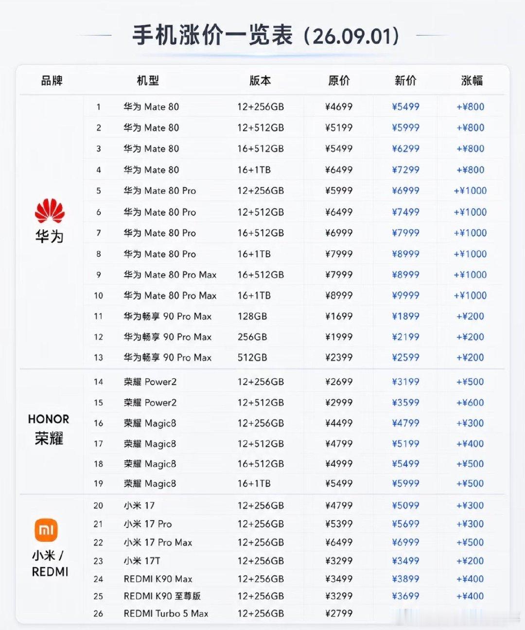Click the 版本 column header

pos(260,81)
